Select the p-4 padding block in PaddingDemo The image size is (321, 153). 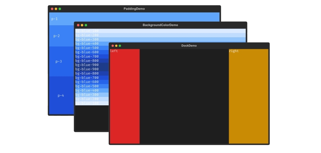pyautogui.click(x=61, y=95)
